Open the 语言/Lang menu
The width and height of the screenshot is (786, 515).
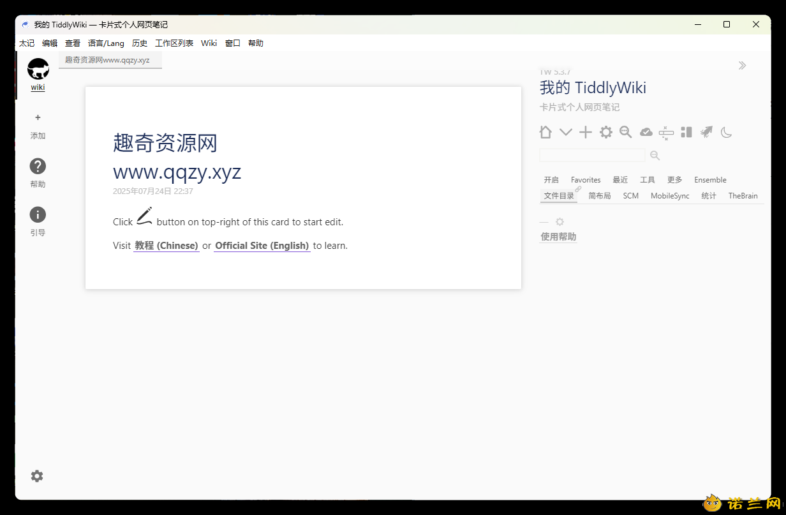(106, 43)
